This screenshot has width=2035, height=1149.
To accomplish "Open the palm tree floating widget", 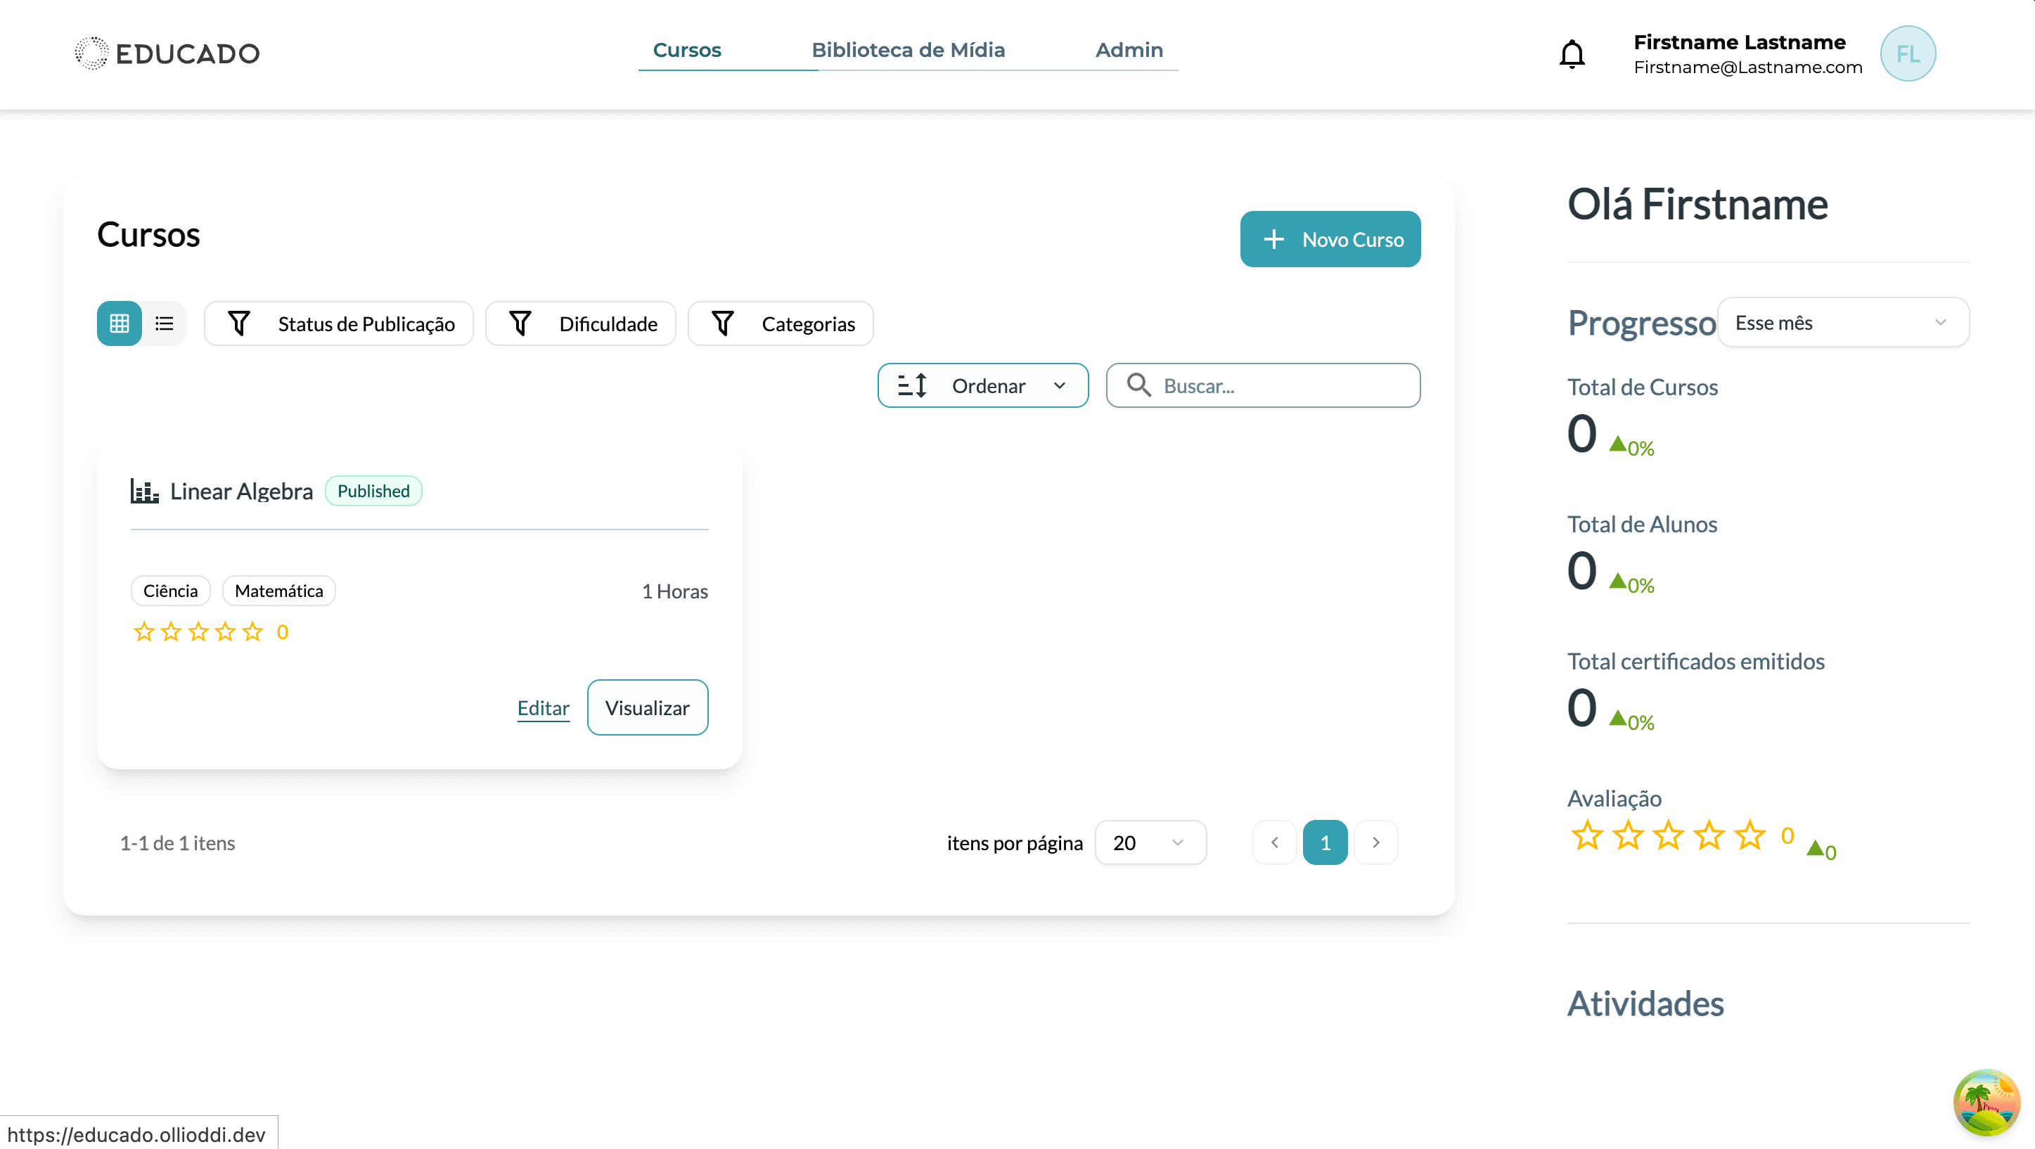I will point(1985,1102).
